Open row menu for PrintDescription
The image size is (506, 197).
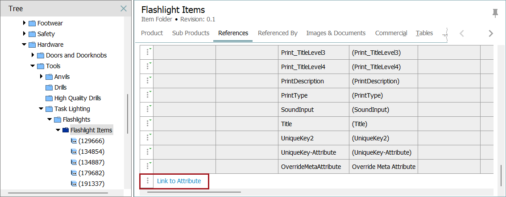148,81
